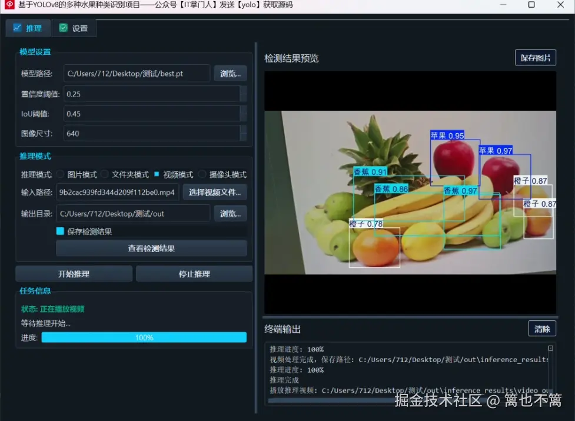
Task: Adjust the 置信度阈值 spinner arrows
Action: point(243,94)
